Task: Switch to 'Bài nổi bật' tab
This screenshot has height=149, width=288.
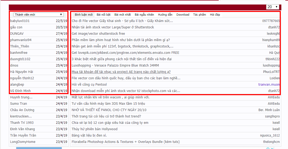Action: (104, 15)
